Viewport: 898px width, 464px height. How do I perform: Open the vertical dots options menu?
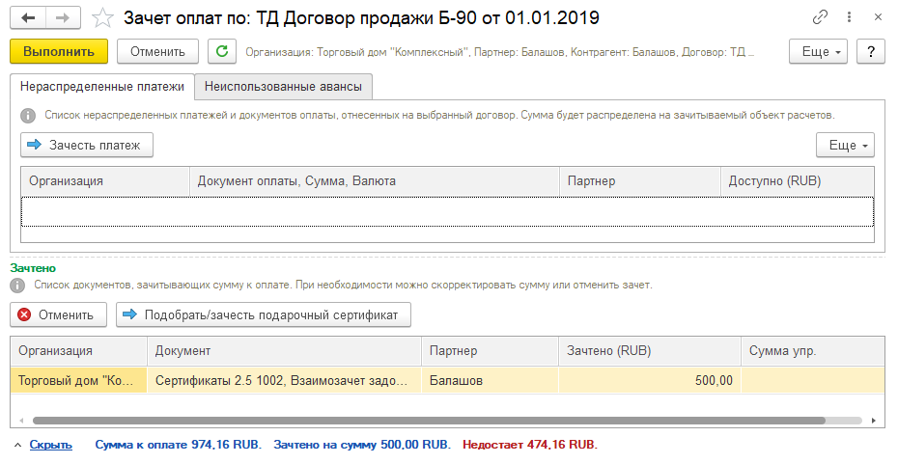(848, 17)
